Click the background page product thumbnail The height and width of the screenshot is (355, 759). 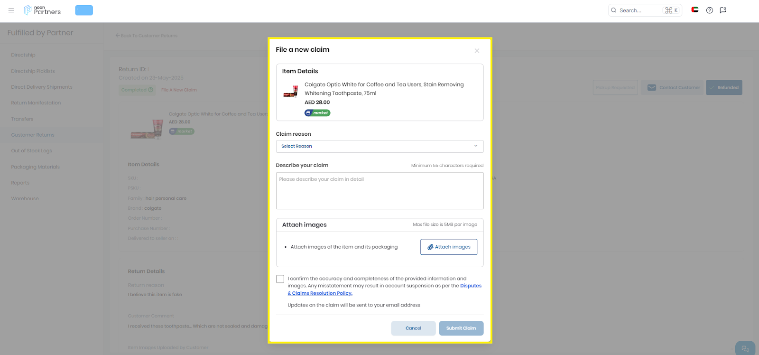pos(147,129)
